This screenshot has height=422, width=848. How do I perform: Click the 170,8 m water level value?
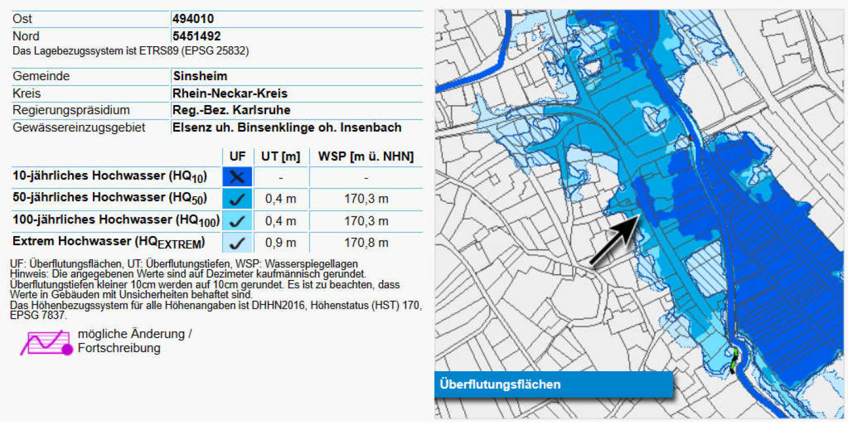click(x=366, y=243)
